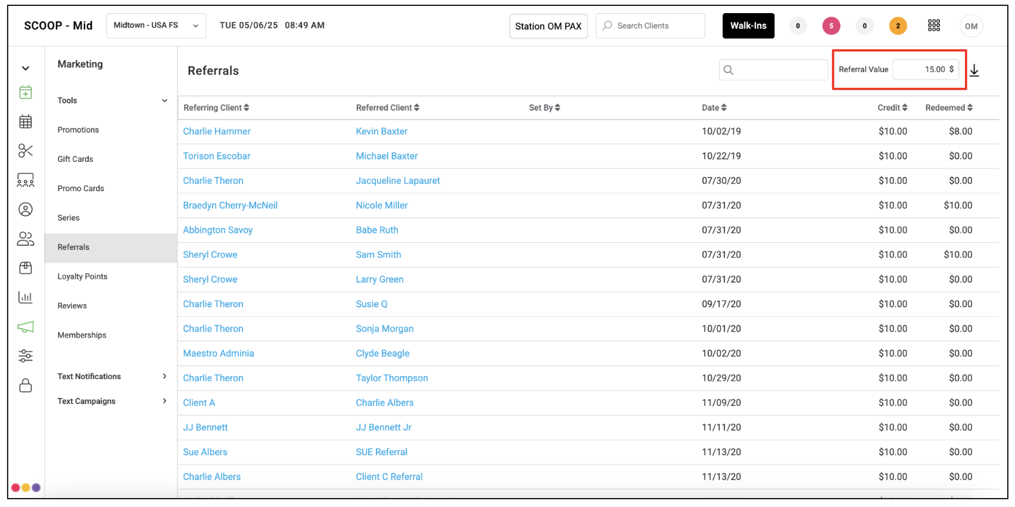This screenshot has height=507, width=1015.
Task: Focus the referrals search input
Action: click(x=773, y=70)
